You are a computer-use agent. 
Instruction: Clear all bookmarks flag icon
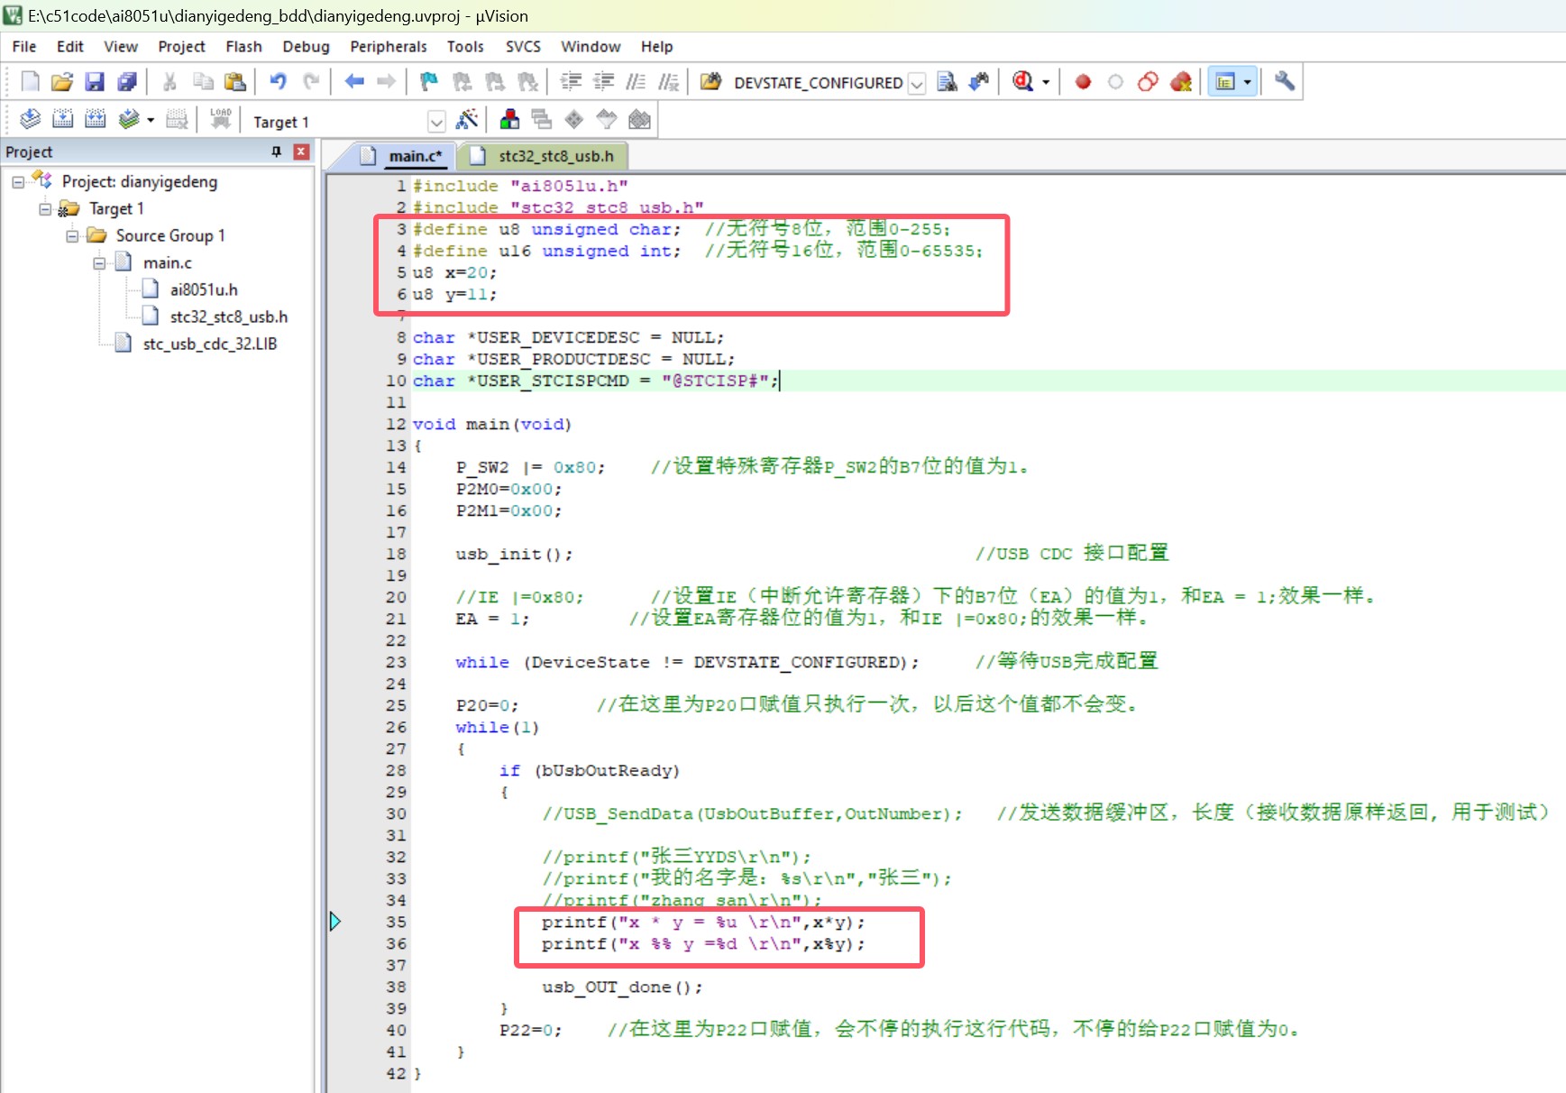527,82
